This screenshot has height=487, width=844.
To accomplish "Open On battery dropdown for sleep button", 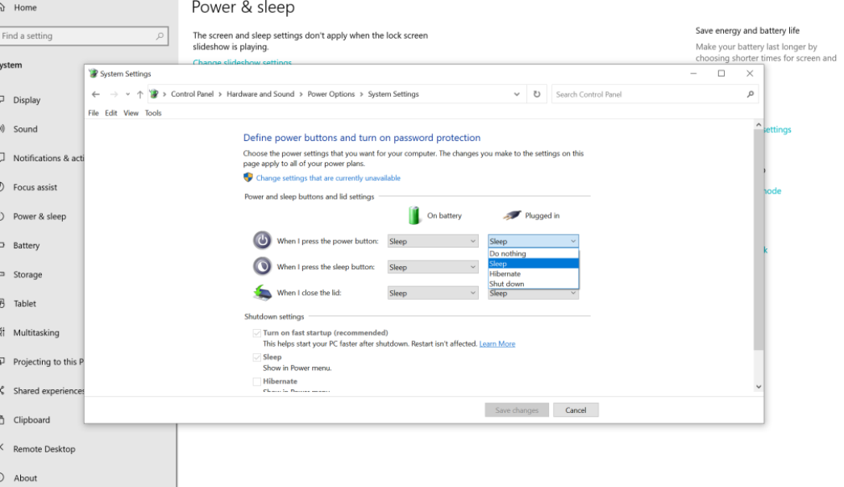I will coord(433,267).
